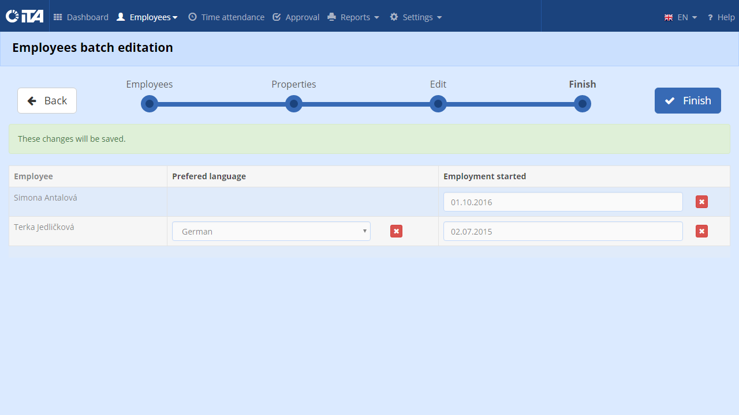The height and width of the screenshot is (415, 739).
Task: Expand the Reports menu
Action: (x=353, y=17)
